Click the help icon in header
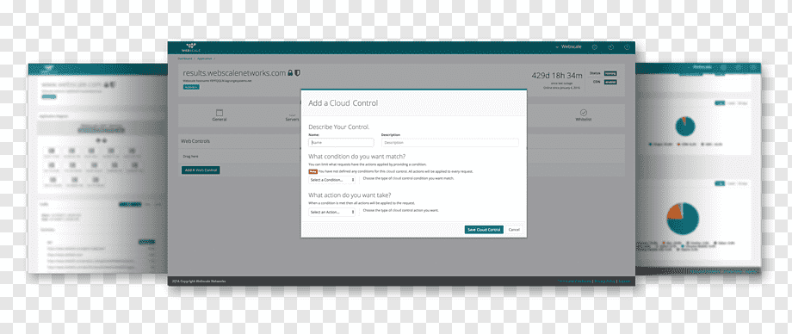 (627, 47)
